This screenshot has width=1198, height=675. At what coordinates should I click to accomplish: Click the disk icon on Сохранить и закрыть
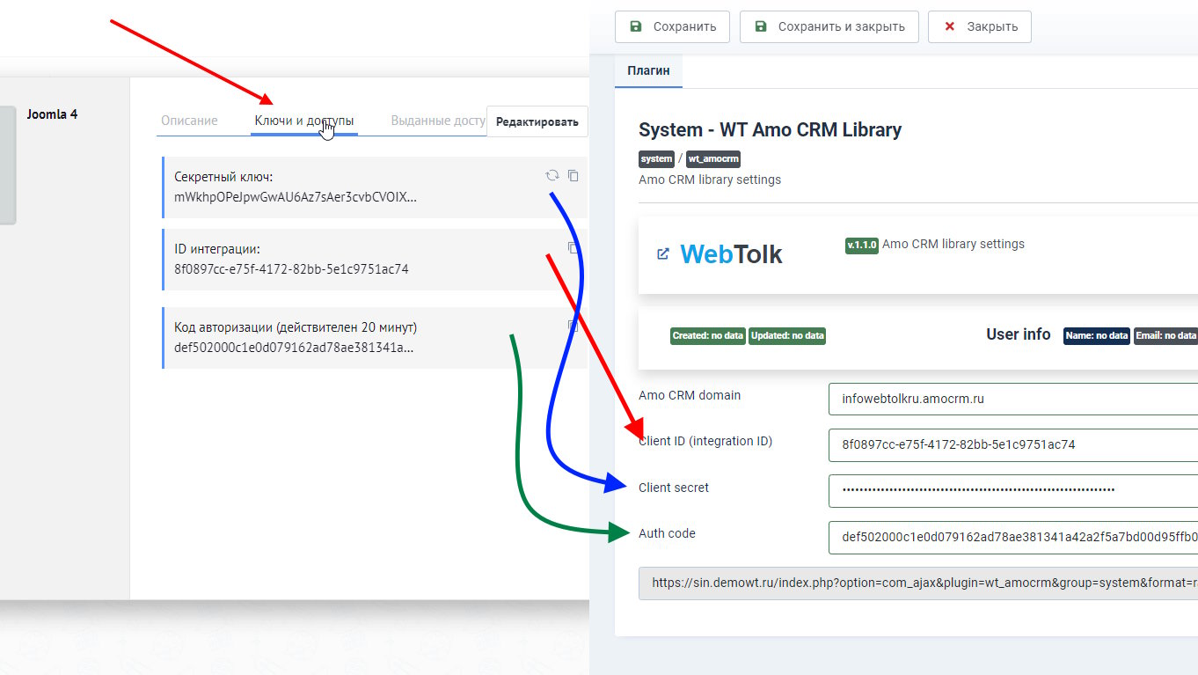759,26
